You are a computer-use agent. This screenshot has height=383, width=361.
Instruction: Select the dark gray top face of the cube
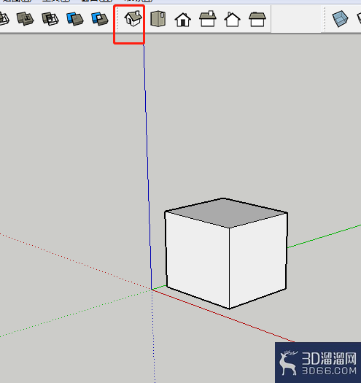pos(226,213)
